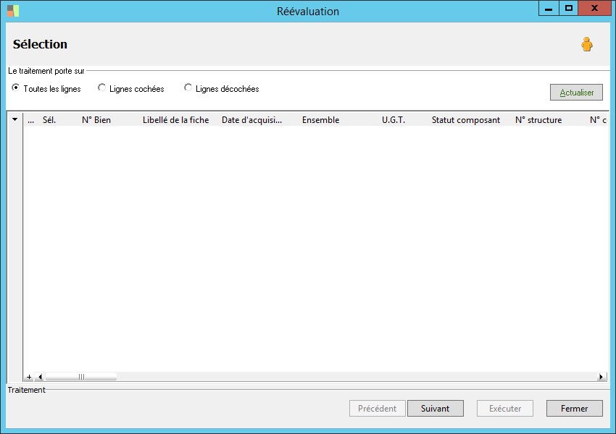Click the ellipsis column header
This screenshot has height=434, width=616.
(30, 120)
